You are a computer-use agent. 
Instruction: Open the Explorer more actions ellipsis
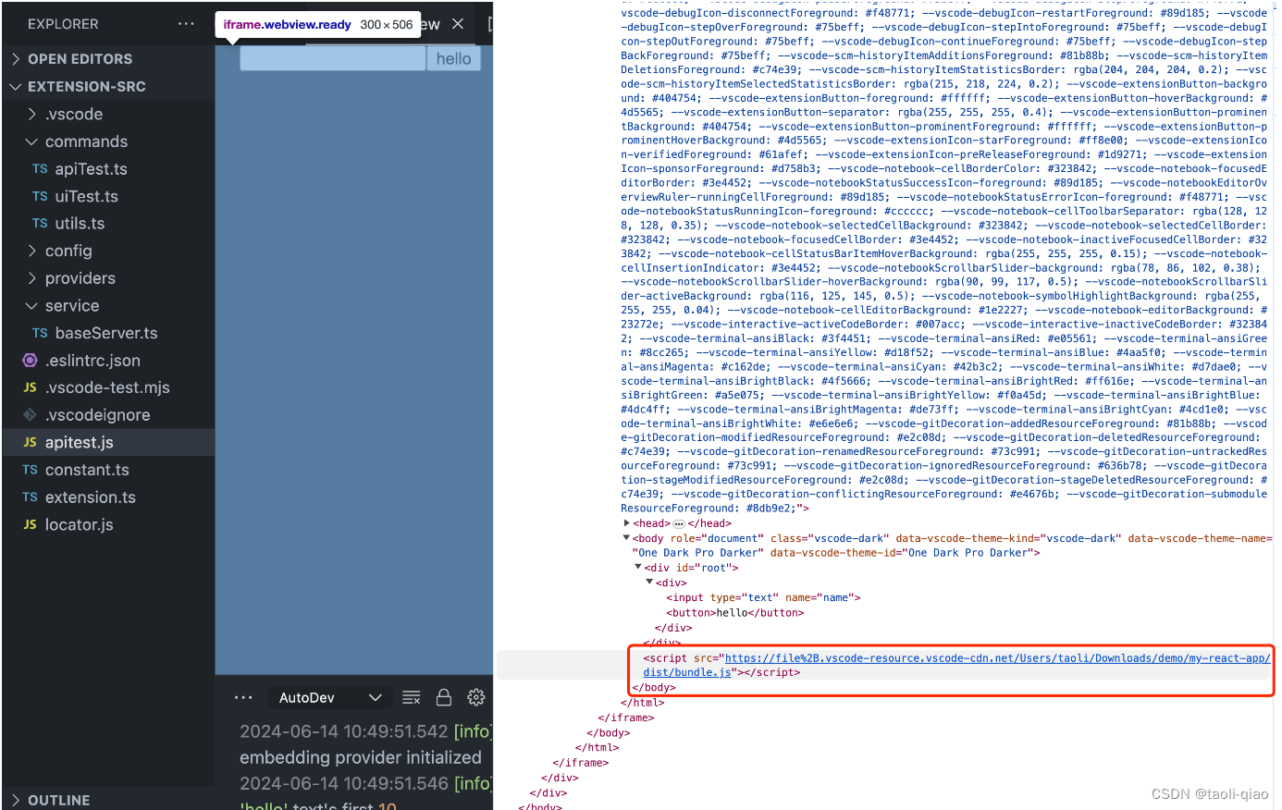pyautogui.click(x=186, y=24)
